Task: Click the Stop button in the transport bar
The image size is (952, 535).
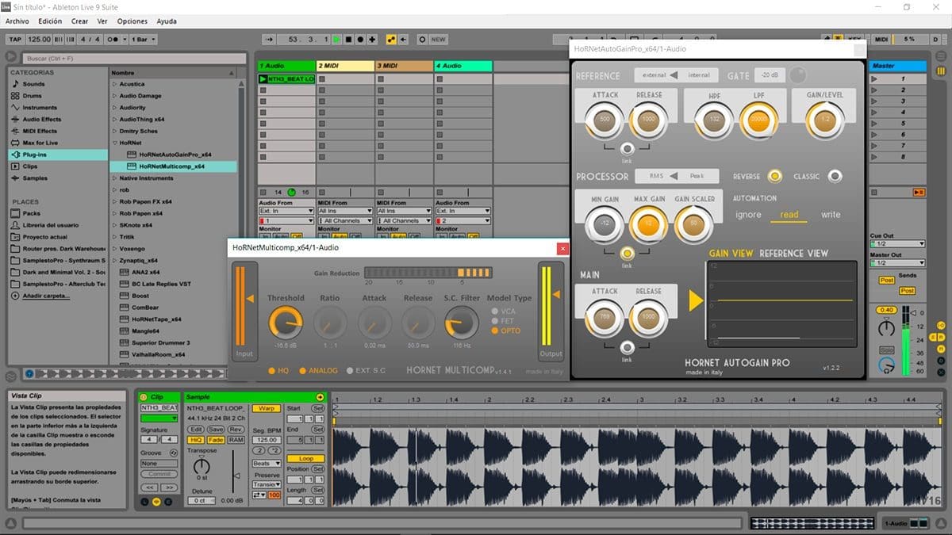Action: [348, 39]
